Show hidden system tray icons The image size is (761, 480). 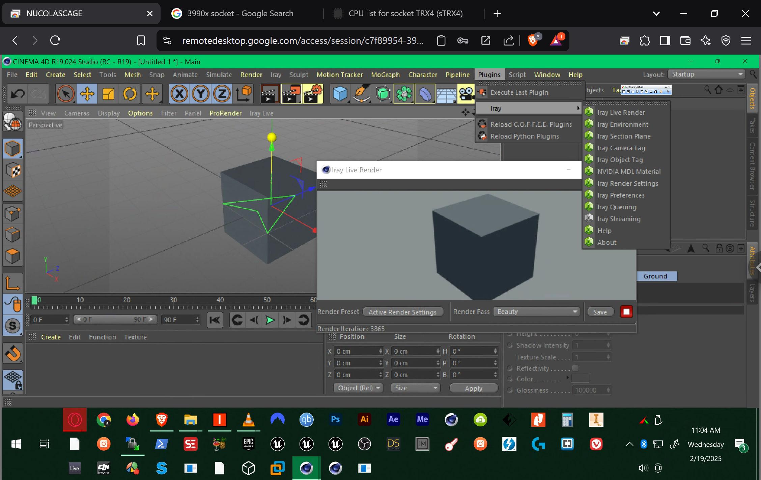coord(629,444)
